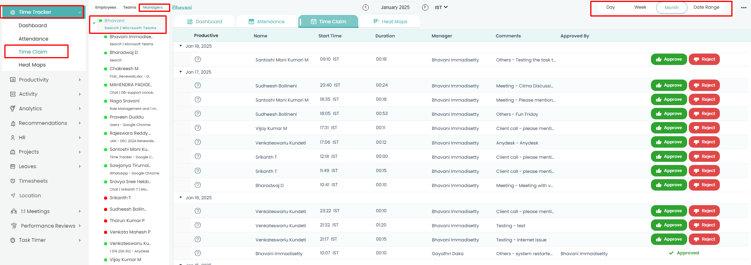Click the next month arrow icon
This screenshot has width=751, height=265.
pyautogui.click(x=425, y=7)
